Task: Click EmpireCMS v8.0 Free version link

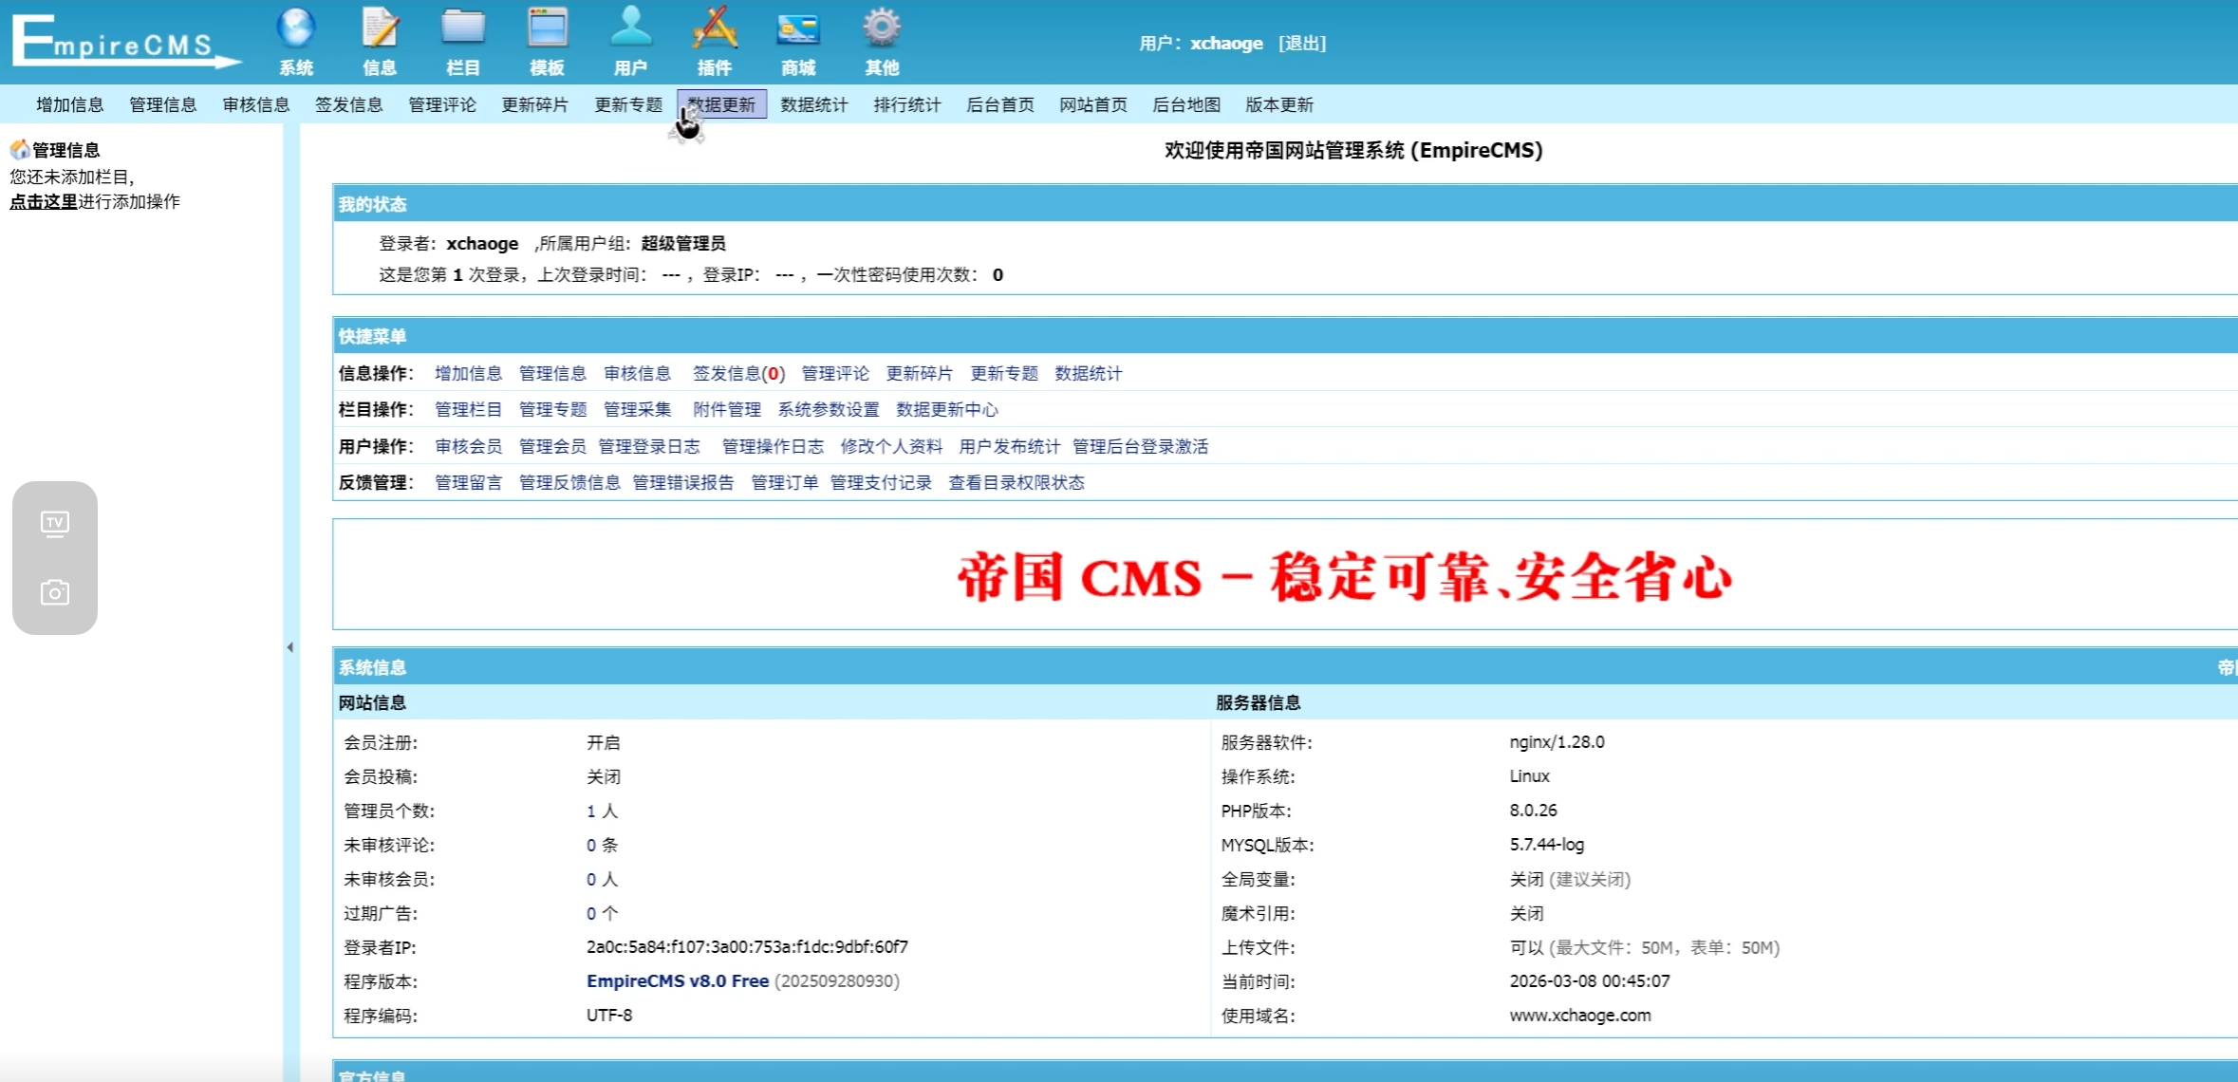Action: click(677, 980)
